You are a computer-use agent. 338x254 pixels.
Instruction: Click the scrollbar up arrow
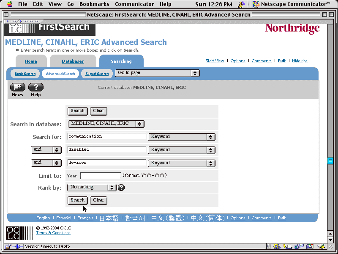point(330,234)
